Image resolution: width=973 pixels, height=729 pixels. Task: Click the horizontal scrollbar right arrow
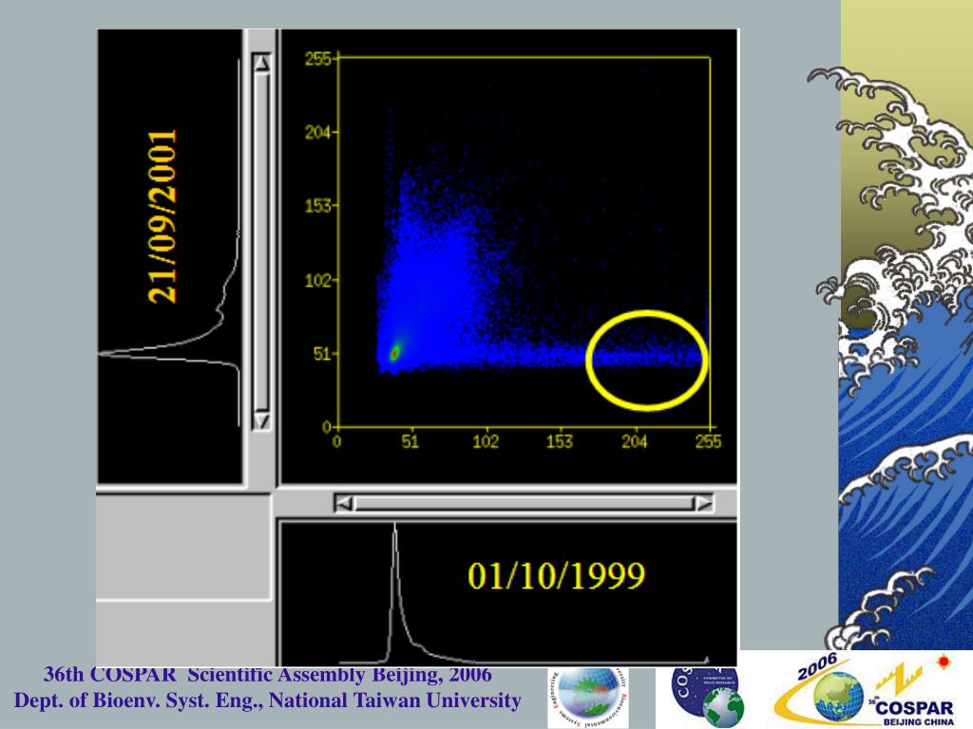703,503
